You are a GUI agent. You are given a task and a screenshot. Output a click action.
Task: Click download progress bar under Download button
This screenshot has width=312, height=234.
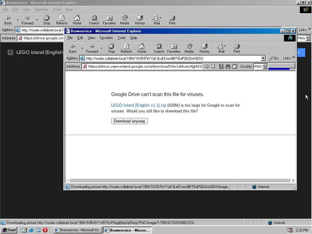coord(282,69)
